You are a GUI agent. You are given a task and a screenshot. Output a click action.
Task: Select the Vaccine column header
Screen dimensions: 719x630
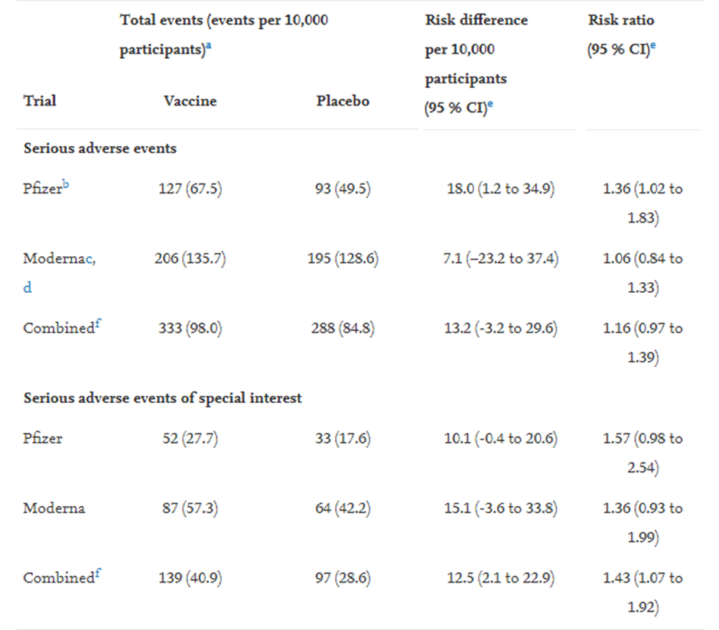(190, 101)
